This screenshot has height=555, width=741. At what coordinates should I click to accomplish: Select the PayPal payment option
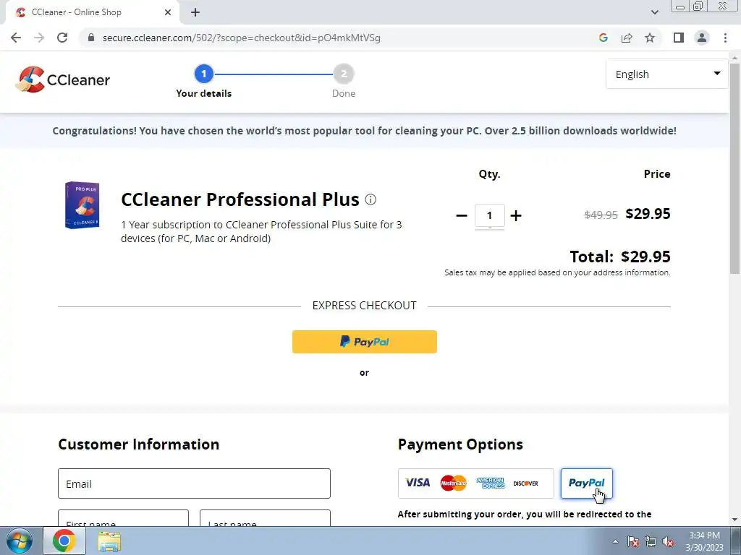pos(586,483)
